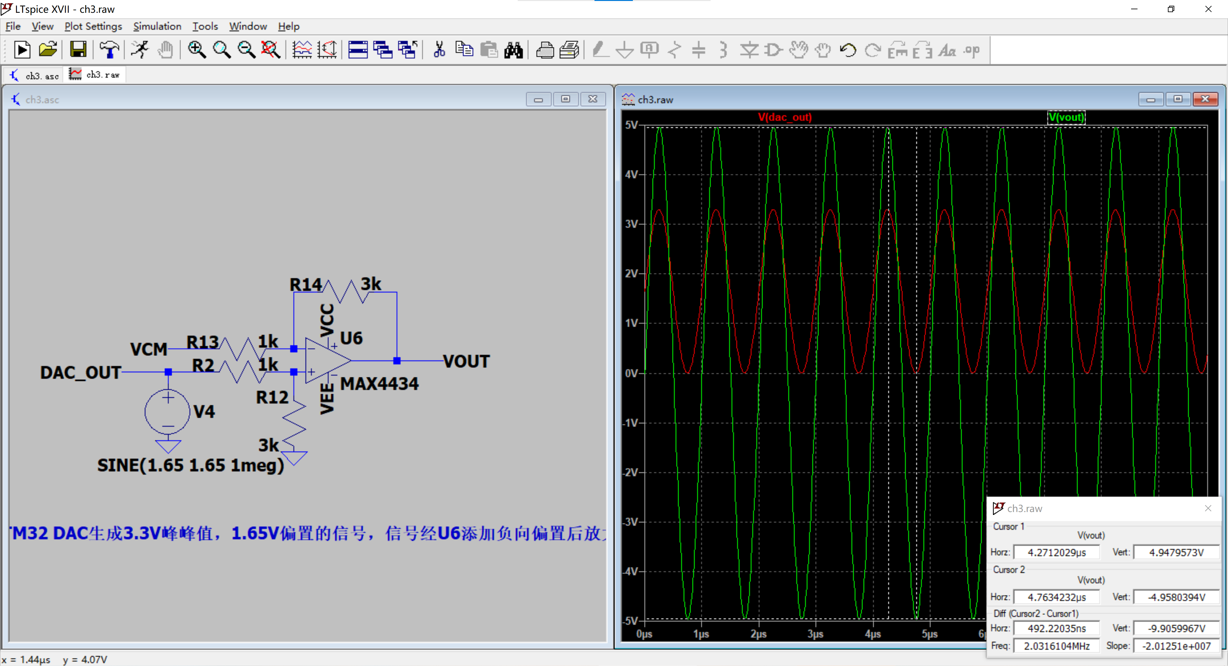Click the Place Capacitor icon

tap(699, 50)
